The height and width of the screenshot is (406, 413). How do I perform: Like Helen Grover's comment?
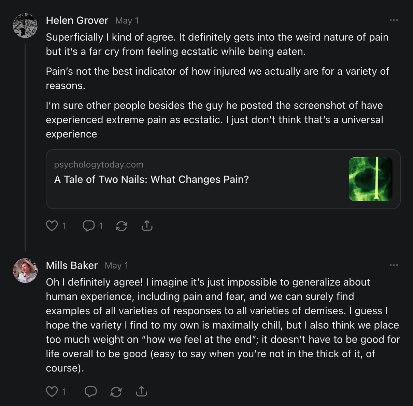(x=52, y=226)
